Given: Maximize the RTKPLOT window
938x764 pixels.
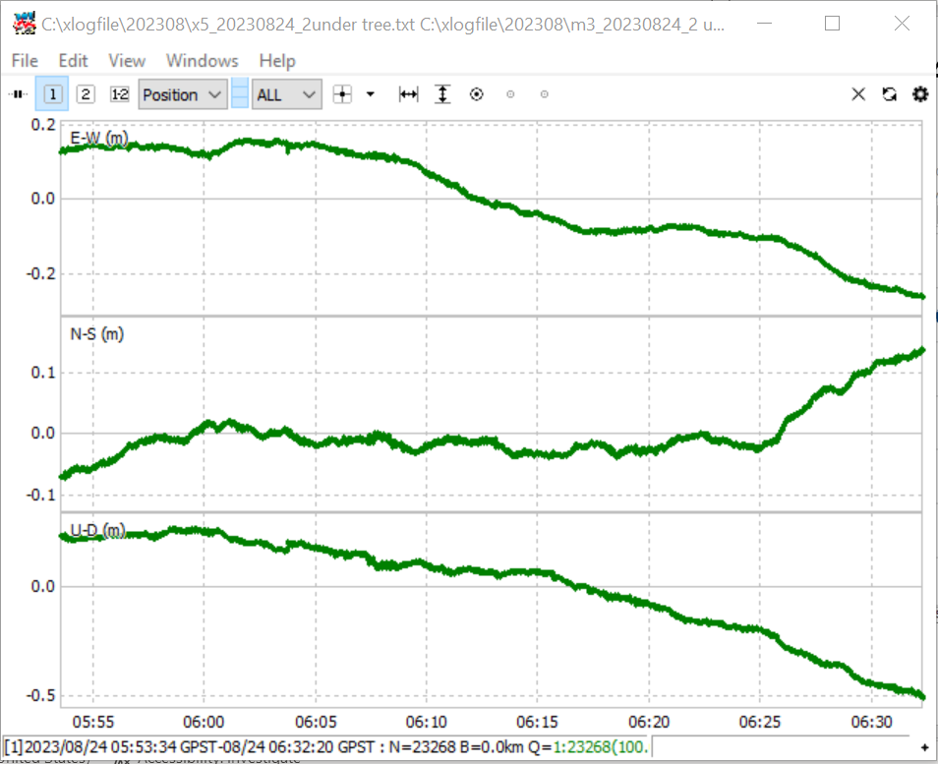Looking at the screenshot, I should pos(832,24).
